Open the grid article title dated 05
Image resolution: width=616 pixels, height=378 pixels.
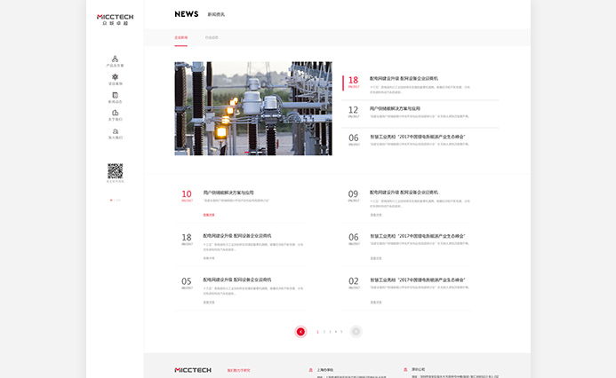point(237,280)
